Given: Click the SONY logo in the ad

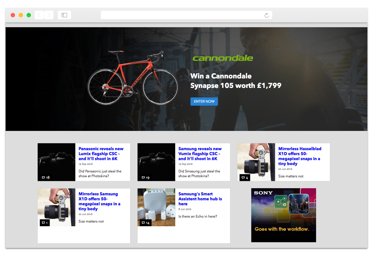Looking at the screenshot, I should 263,193.
